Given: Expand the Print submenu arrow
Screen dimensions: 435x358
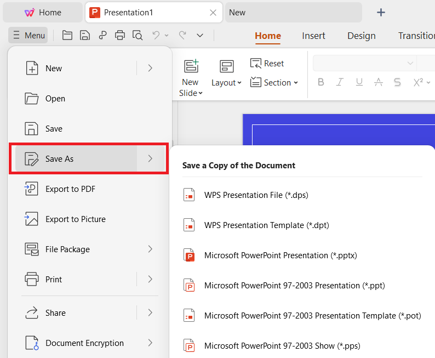Looking at the screenshot, I should (150, 279).
